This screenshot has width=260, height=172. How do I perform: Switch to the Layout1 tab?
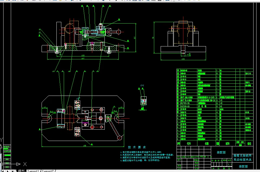pos(33,171)
